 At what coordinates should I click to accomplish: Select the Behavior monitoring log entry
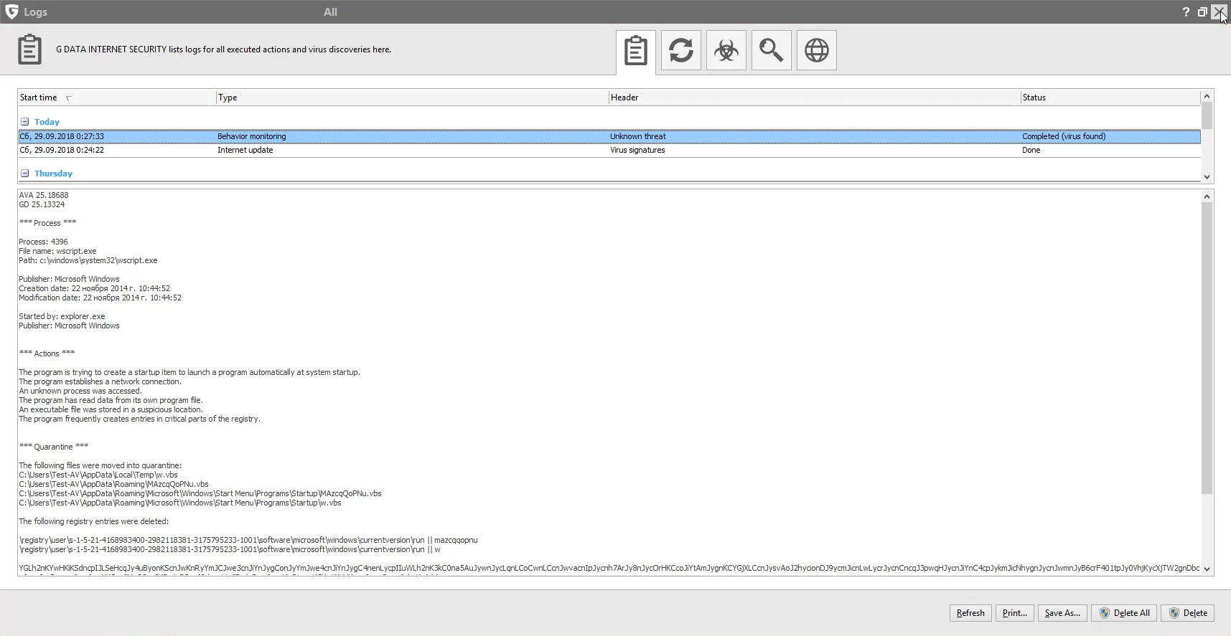(609, 136)
